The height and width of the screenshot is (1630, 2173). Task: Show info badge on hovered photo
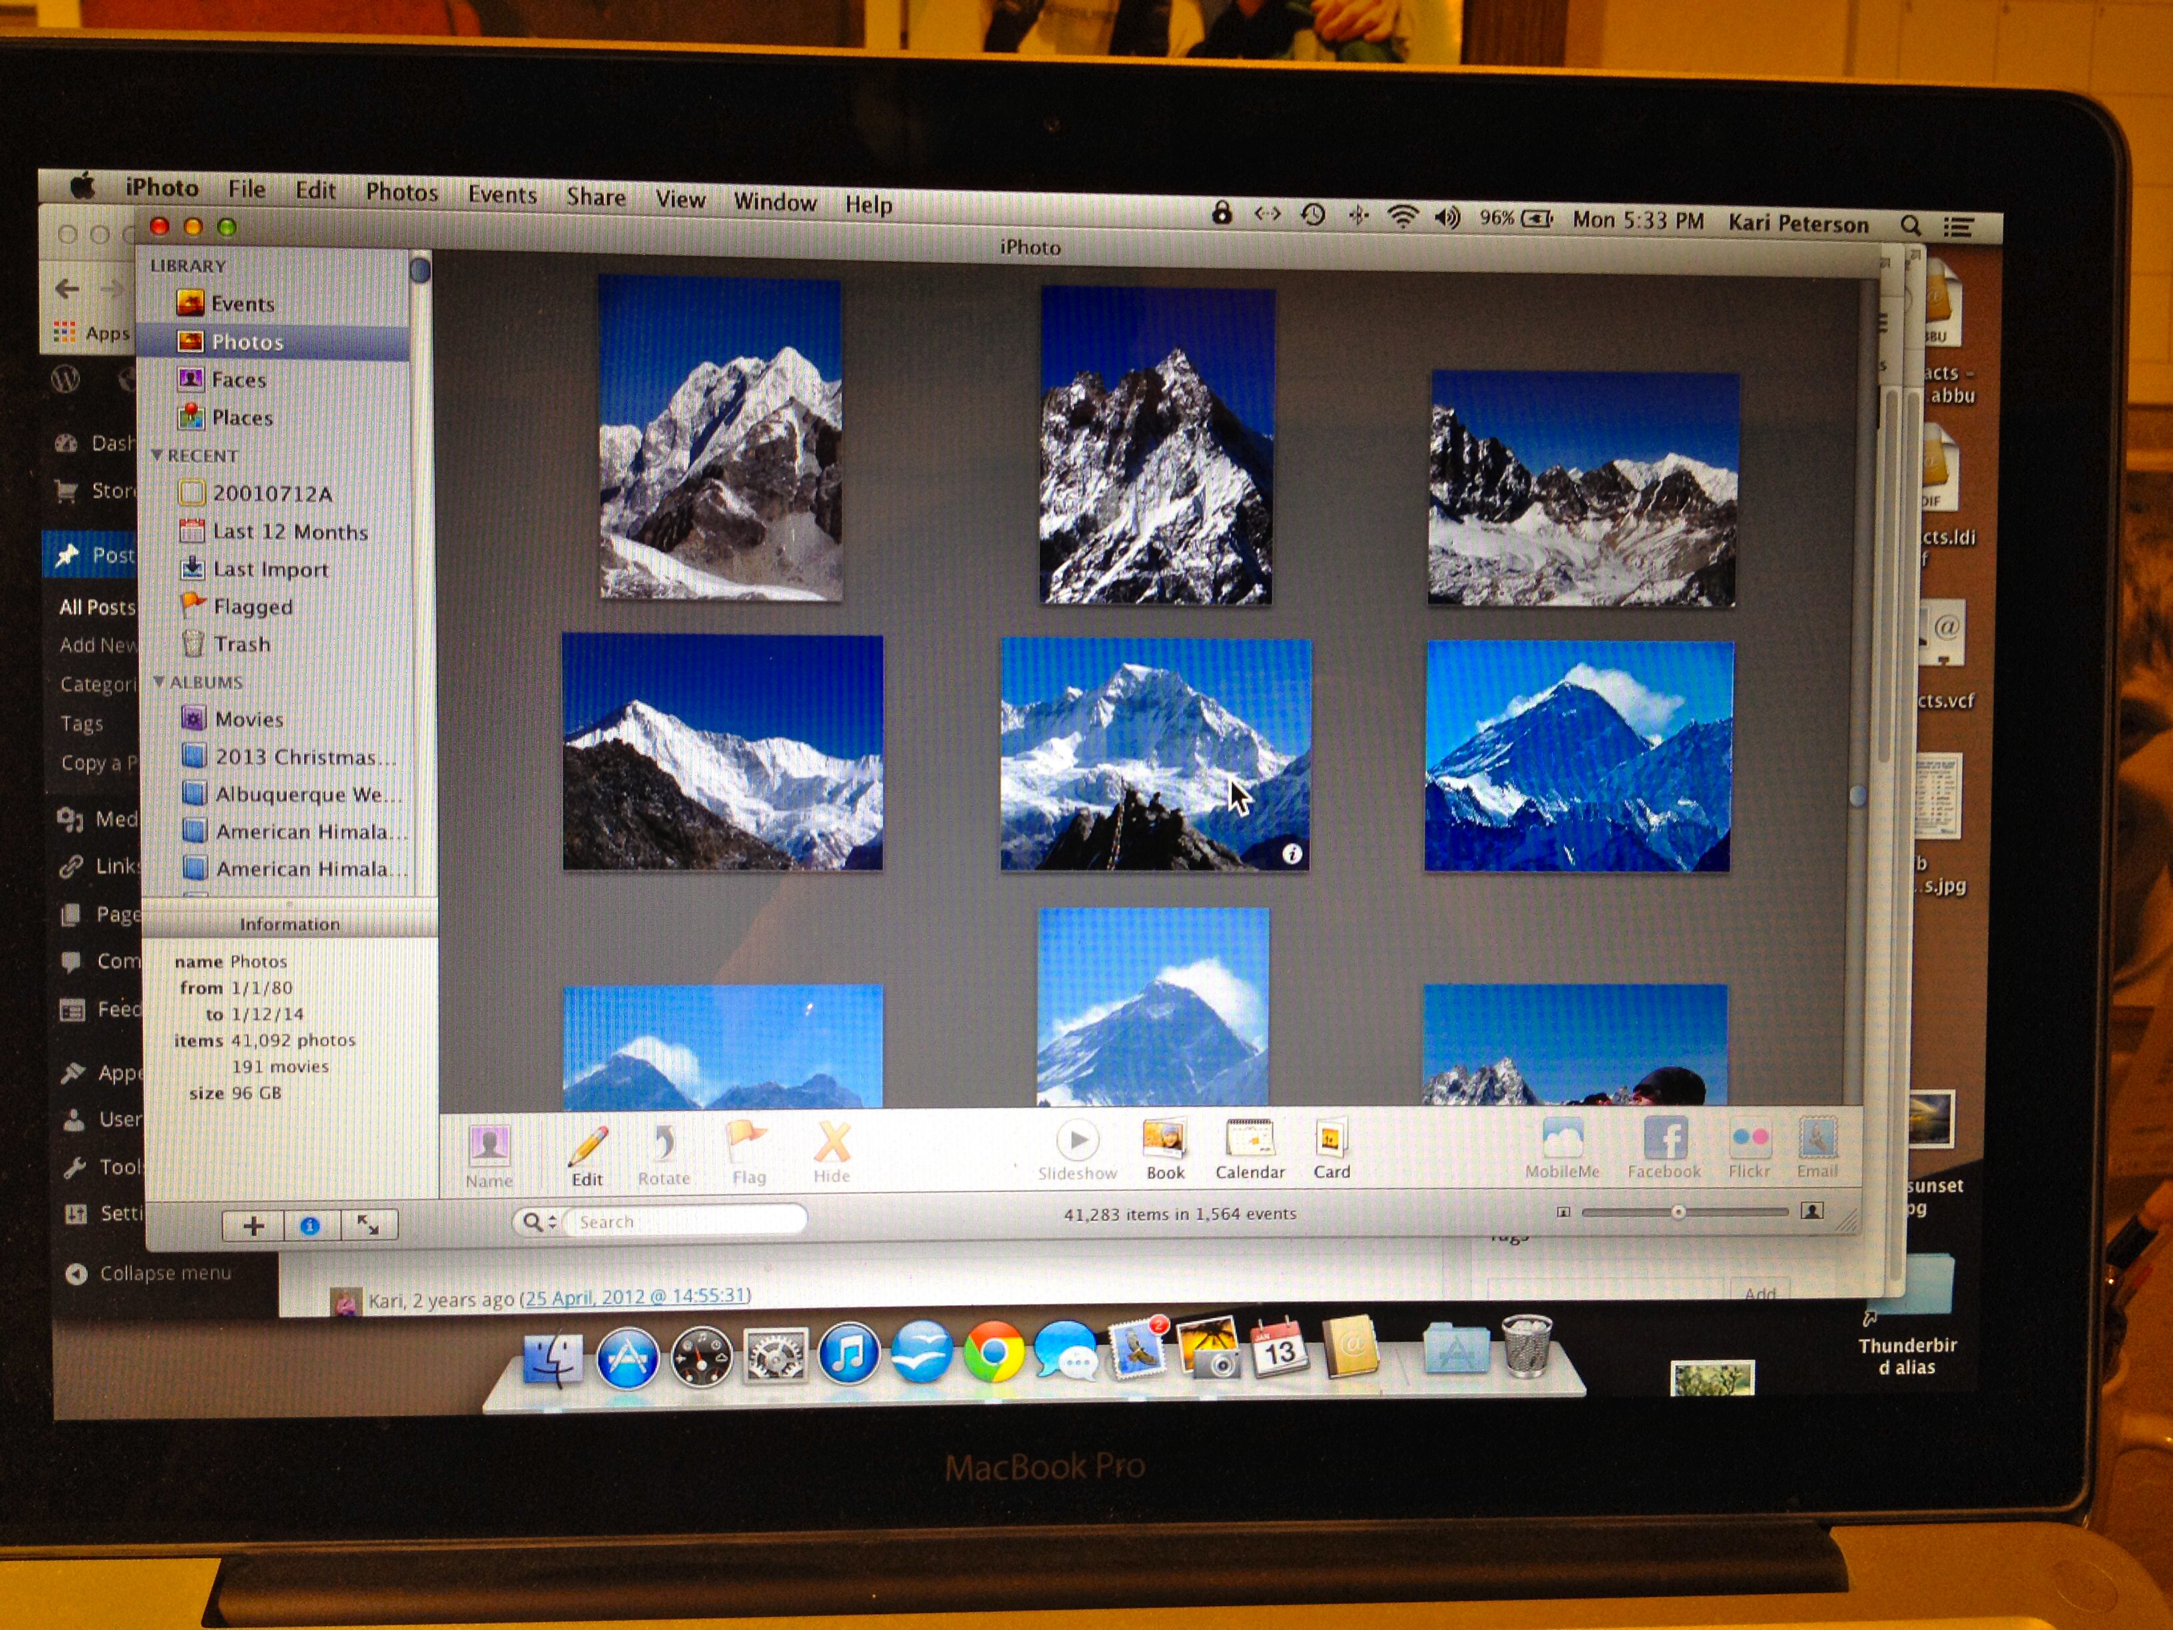tap(1292, 854)
